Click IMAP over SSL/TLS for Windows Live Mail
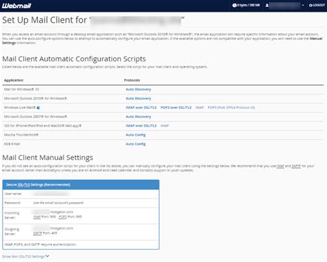 point(141,108)
